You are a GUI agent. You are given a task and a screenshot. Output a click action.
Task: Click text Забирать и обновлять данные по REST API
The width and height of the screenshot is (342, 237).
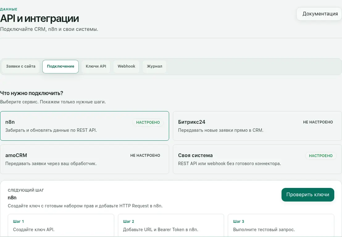(51, 131)
